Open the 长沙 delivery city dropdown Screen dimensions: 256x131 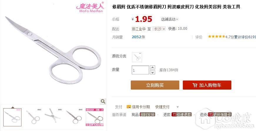tap(159, 29)
